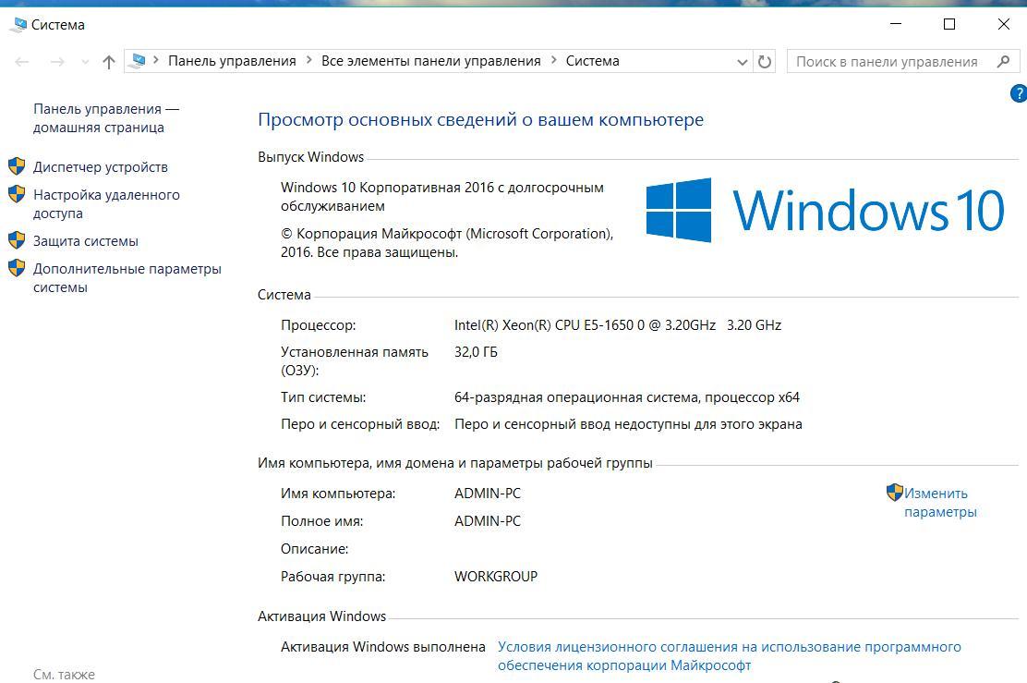The height and width of the screenshot is (683, 1027).
Task: Expand chevron before Панель управления breadcrumb
Action: tap(156, 60)
